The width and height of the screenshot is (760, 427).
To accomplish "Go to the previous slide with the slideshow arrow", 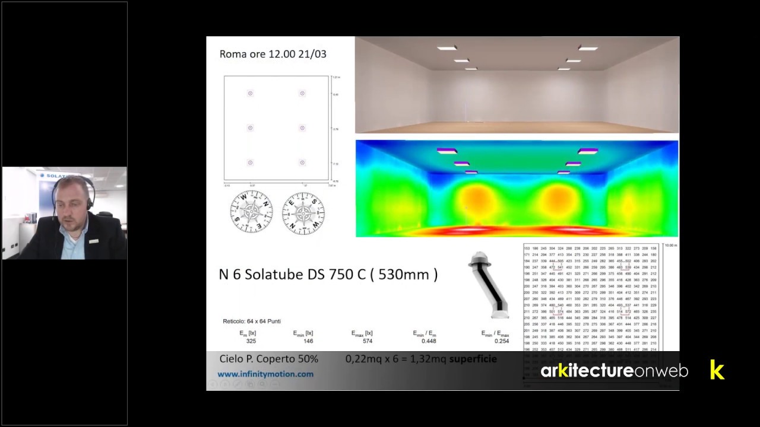I will click(x=214, y=384).
